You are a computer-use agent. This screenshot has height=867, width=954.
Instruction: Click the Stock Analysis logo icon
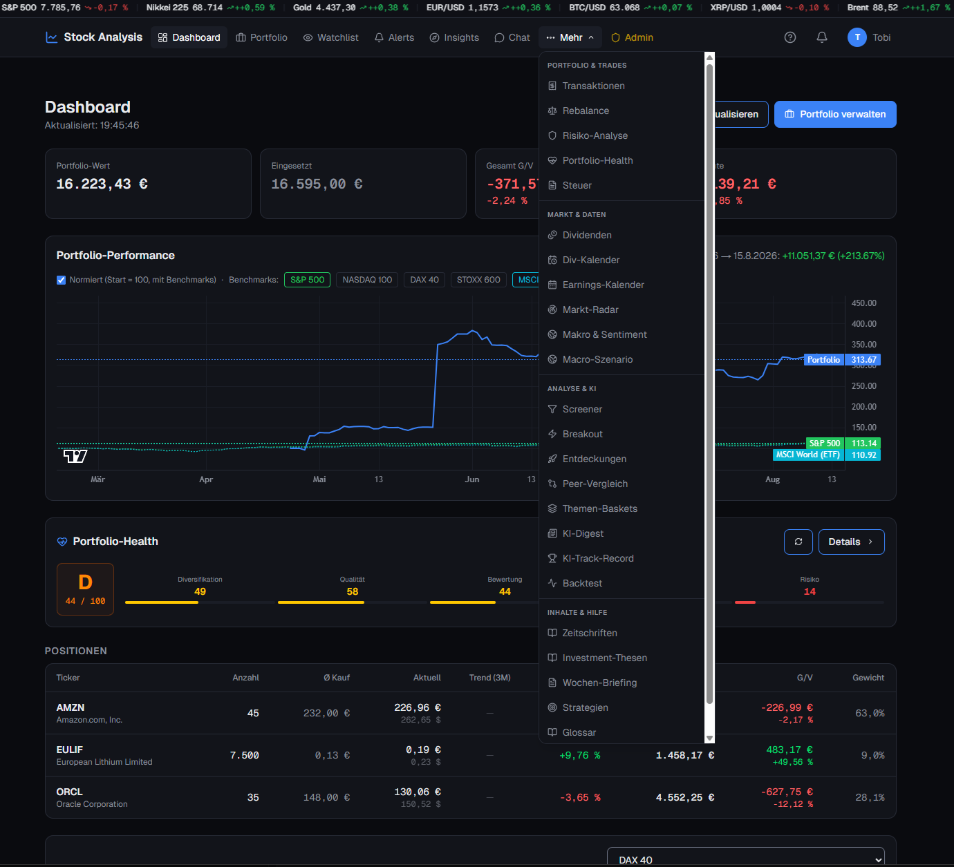coord(52,37)
